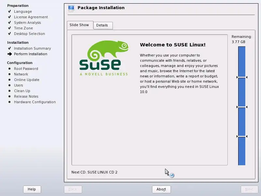Click the Time Zone checkmark
The width and height of the screenshot is (261, 196).
coord(9,28)
